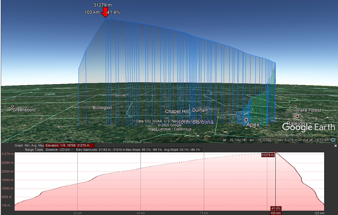This screenshot has height=215, width=338.
Task: Click the Wake Forest placemark dot
Action: pos(296,107)
